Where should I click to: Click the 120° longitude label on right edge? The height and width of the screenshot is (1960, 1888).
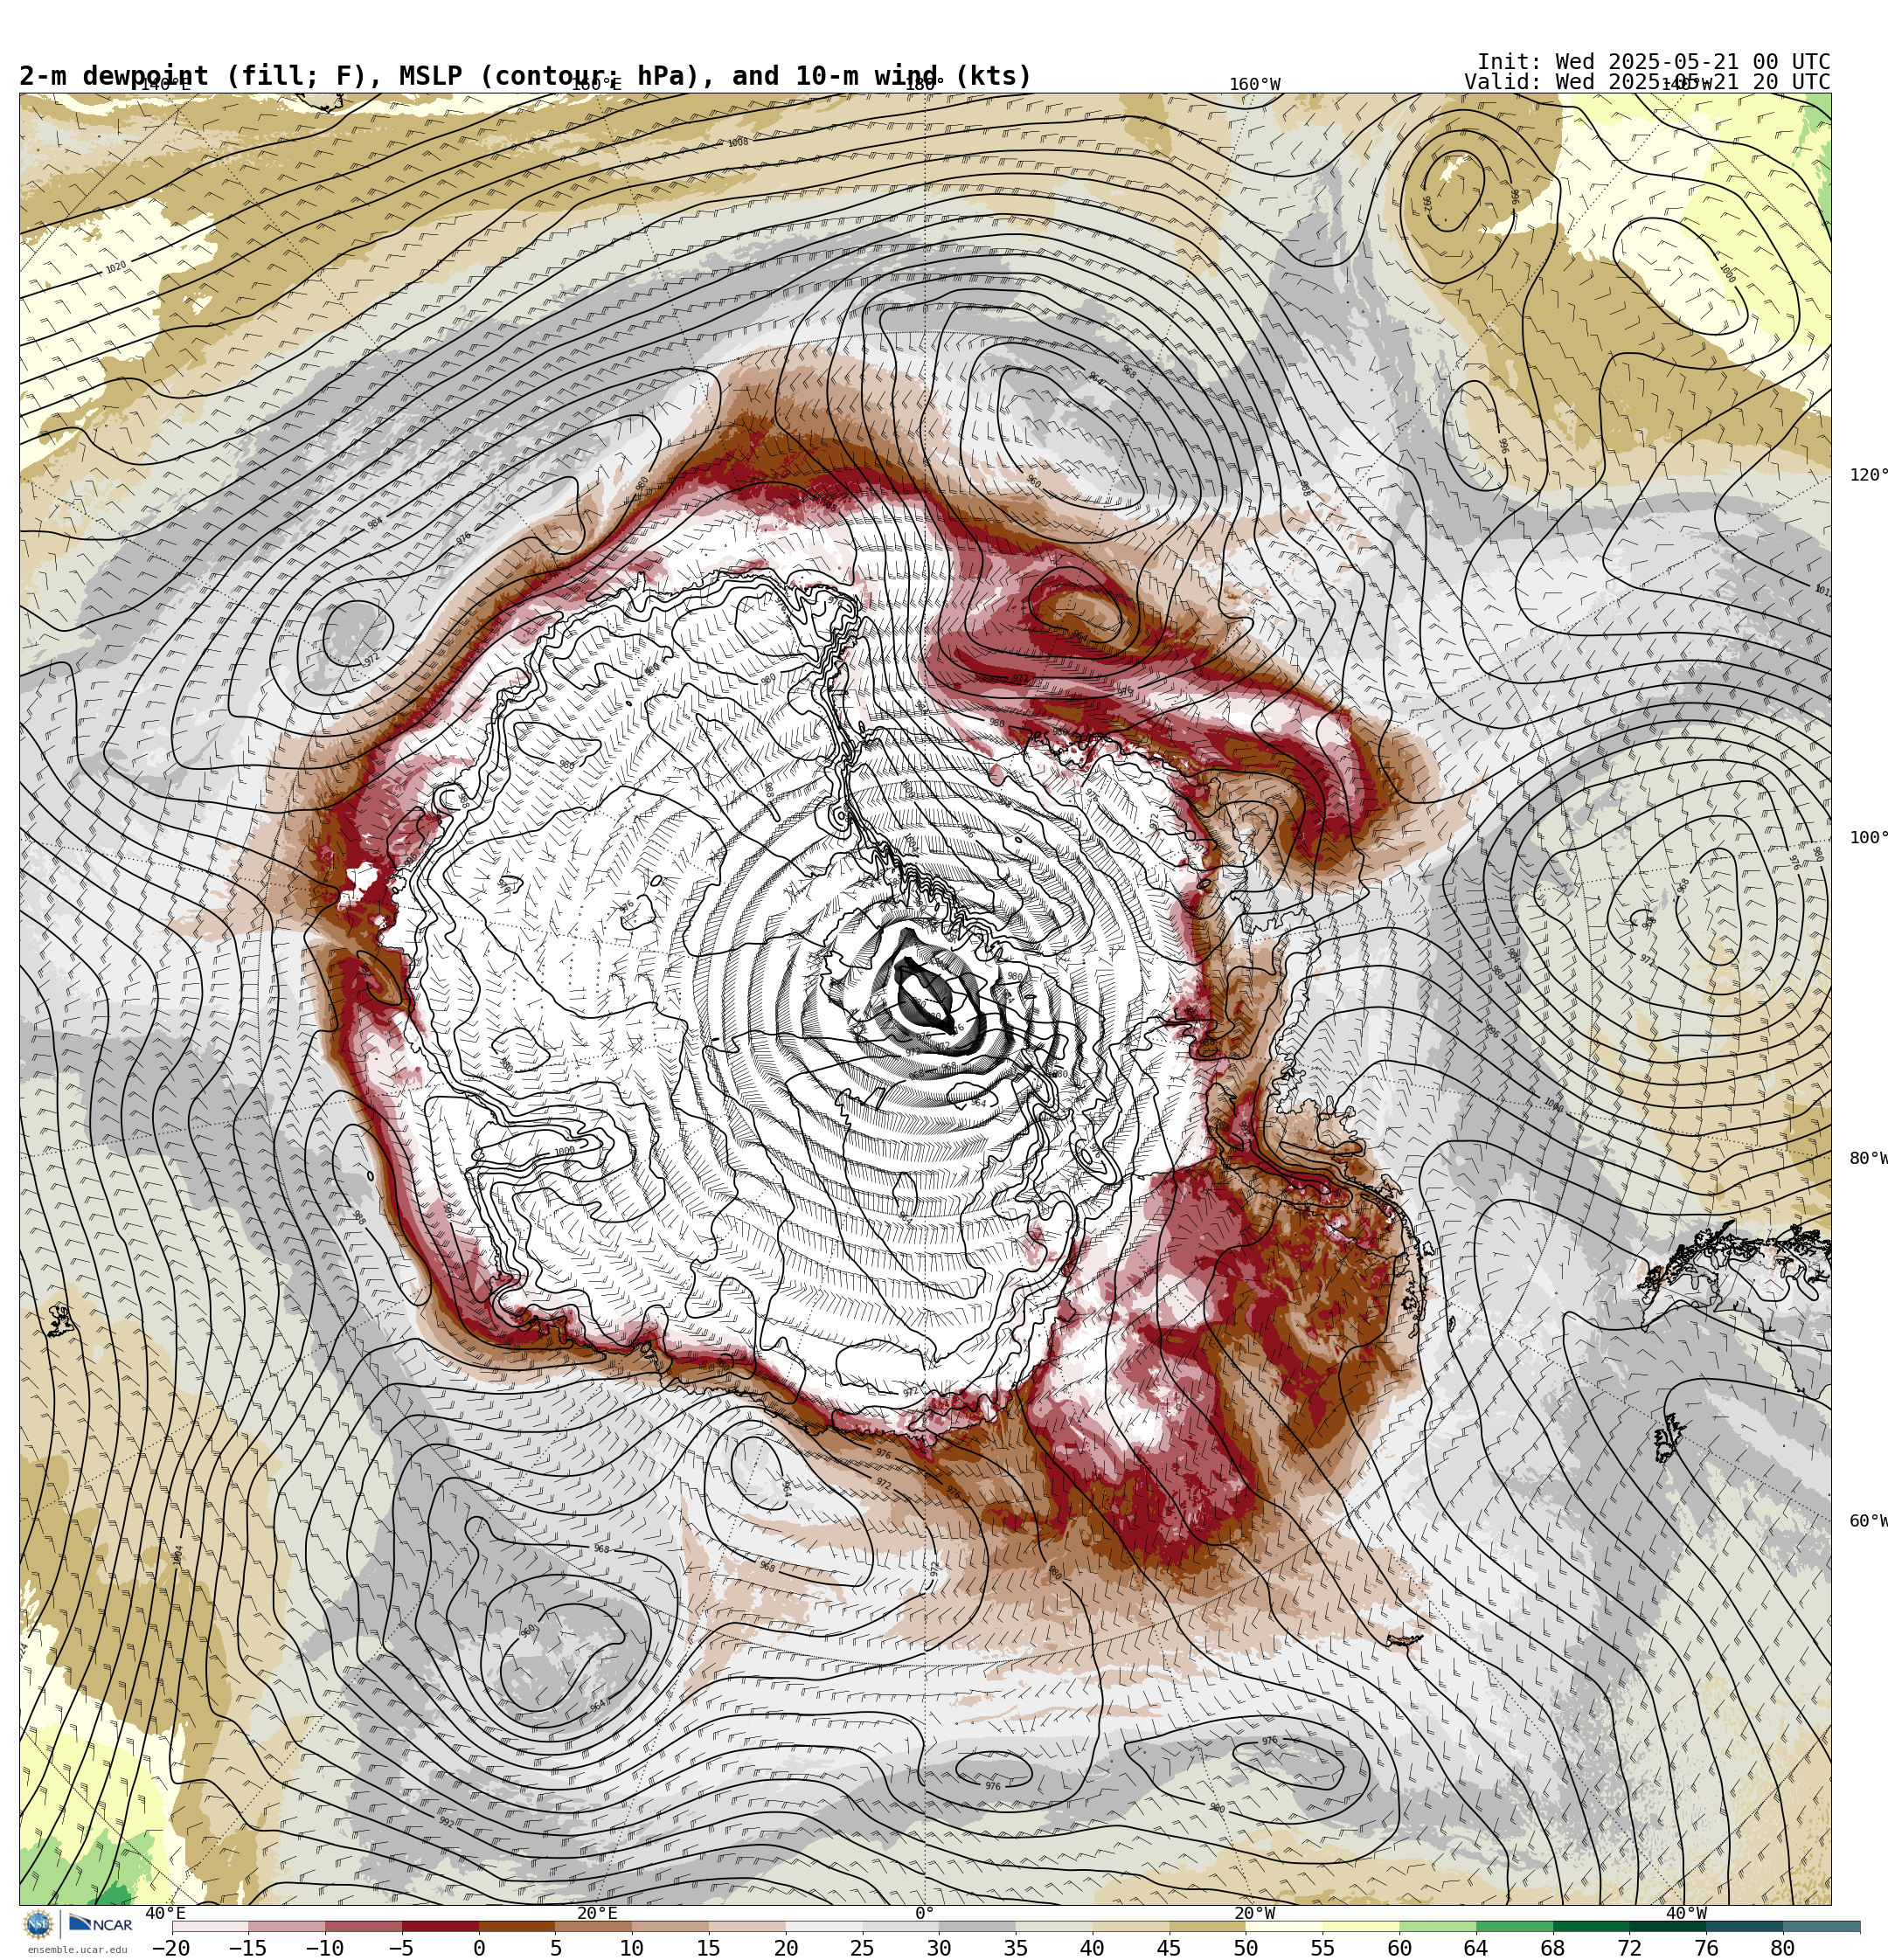1868,475
